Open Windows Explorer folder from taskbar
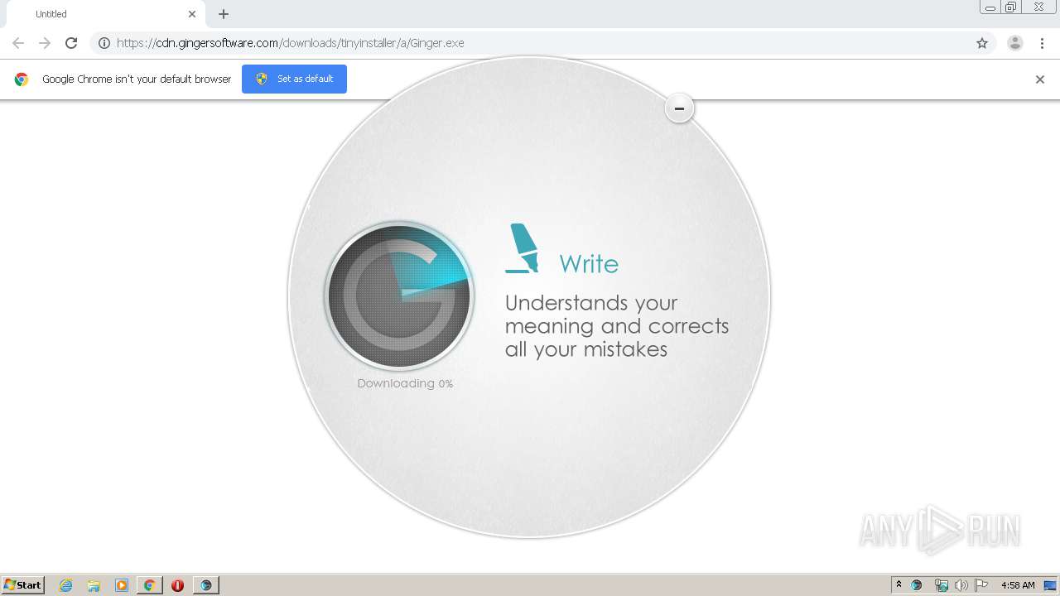This screenshot has height=596, width=1060. [94, 585]
